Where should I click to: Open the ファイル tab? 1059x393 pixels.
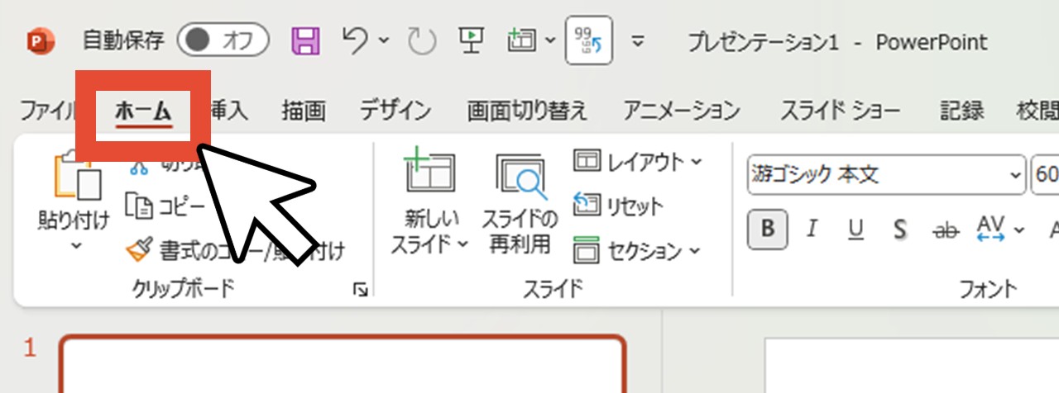48,110
